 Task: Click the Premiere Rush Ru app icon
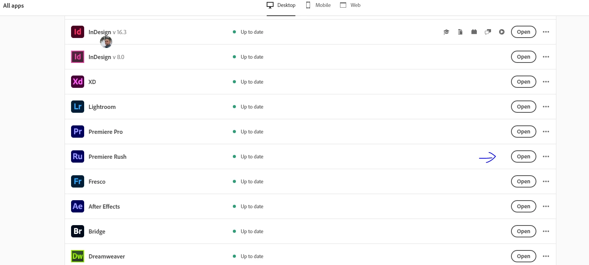point(78,156)
